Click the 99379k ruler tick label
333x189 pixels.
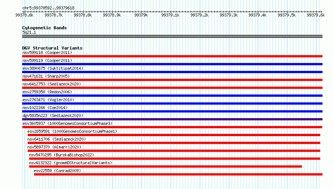[x=141, y=15]
